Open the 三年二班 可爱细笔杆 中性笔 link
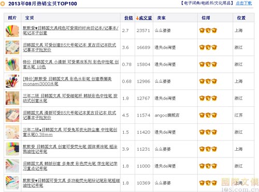Screen dimensions: 259x192 pos(70,98)
